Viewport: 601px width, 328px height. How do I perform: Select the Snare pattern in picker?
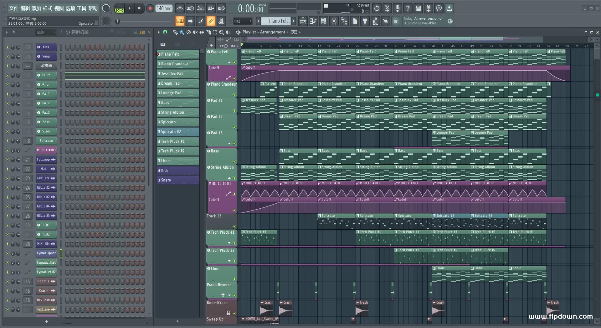click(178, 180)
